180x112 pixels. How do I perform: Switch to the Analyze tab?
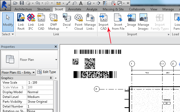point(92,9)
